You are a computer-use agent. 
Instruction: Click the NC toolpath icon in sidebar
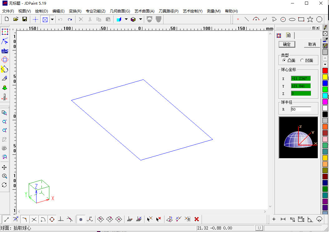click(4, 97)
